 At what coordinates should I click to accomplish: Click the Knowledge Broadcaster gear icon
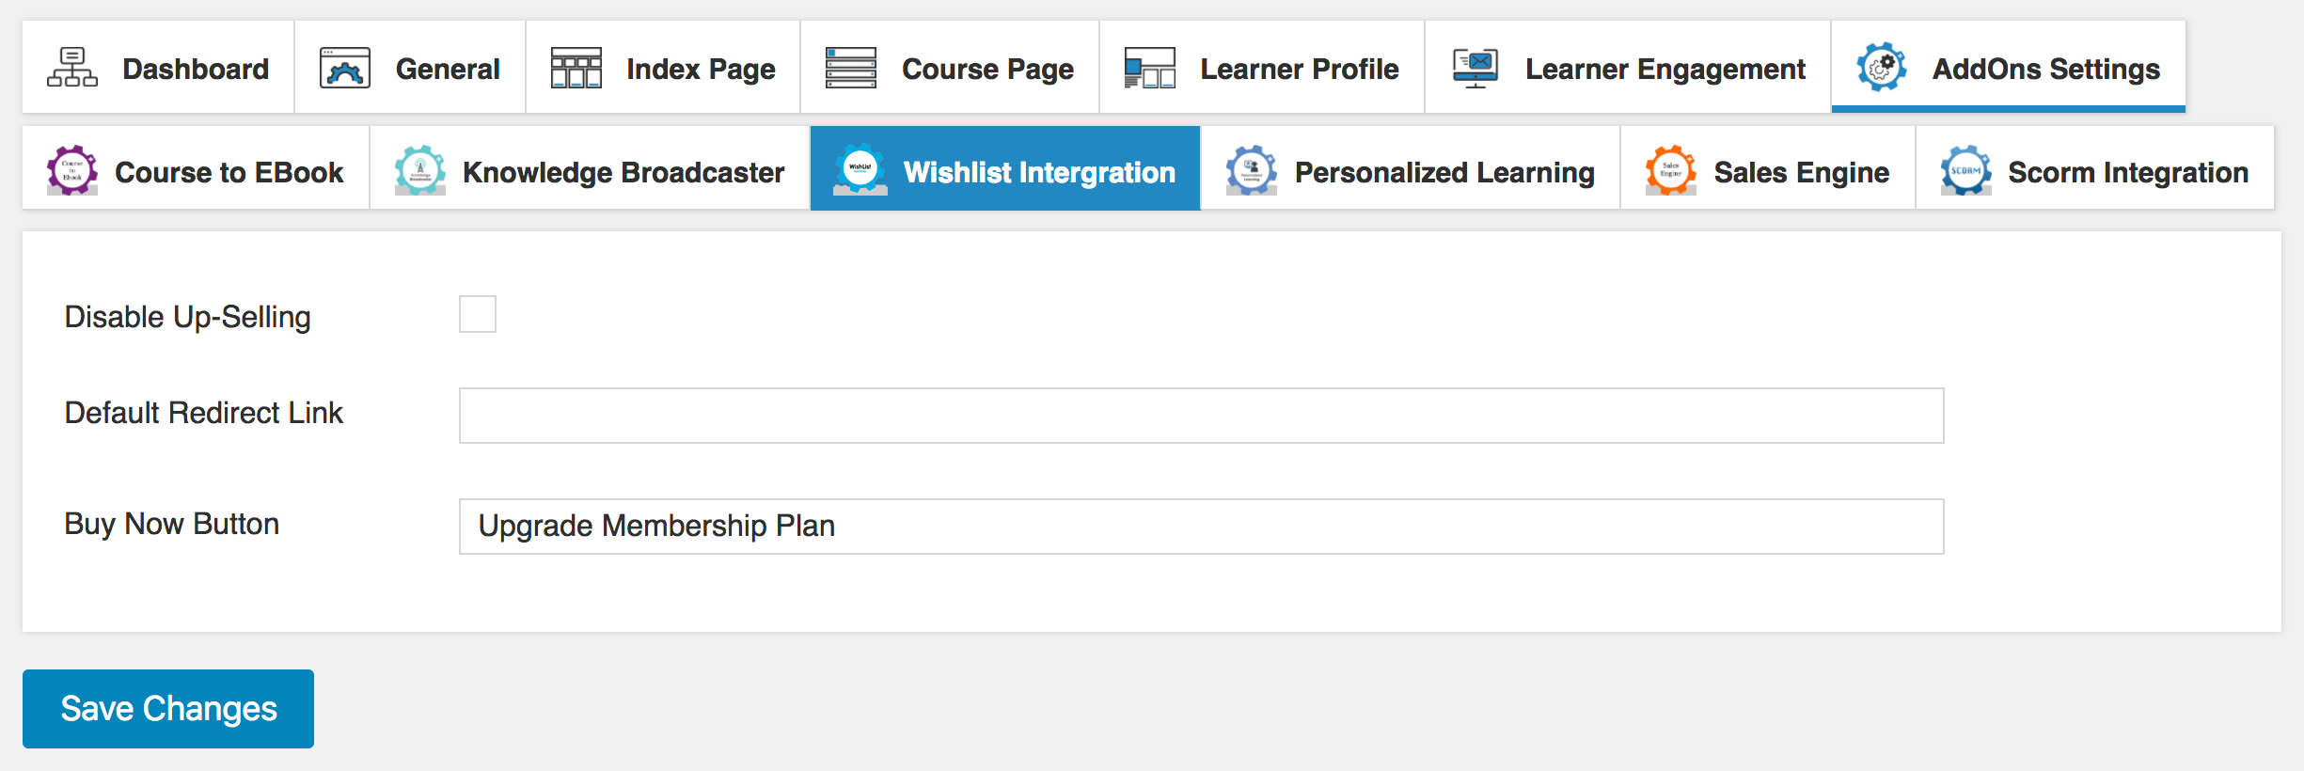419,170
